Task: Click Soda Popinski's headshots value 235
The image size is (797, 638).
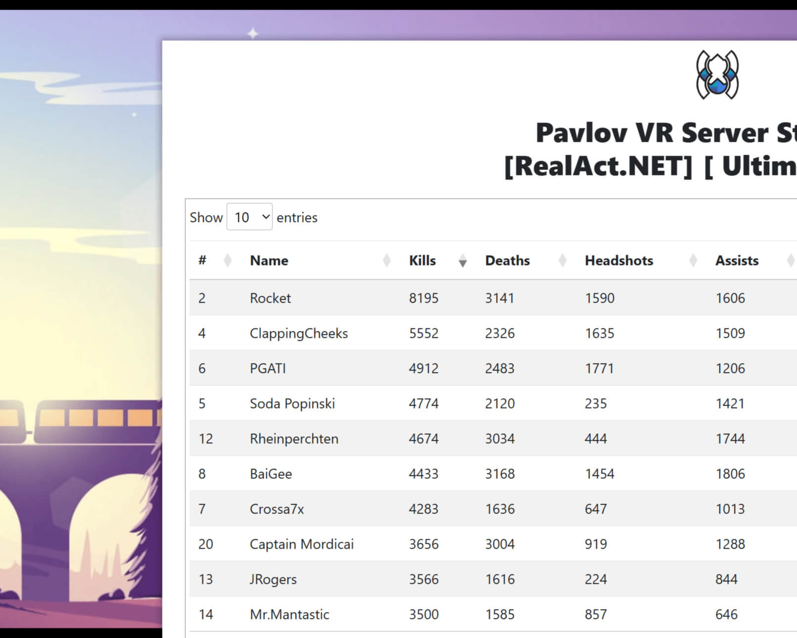Action: (596, 403)
